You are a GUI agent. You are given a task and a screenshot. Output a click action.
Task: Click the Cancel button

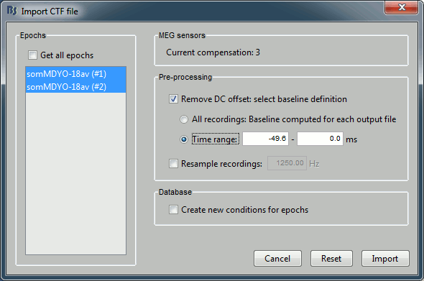pyautogui.click(x=277, y=258)
